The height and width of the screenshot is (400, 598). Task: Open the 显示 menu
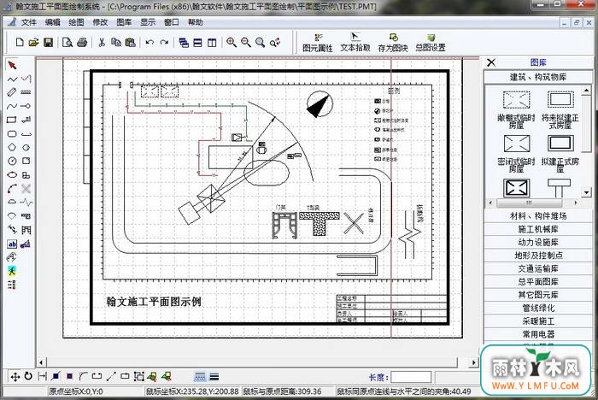148,22
